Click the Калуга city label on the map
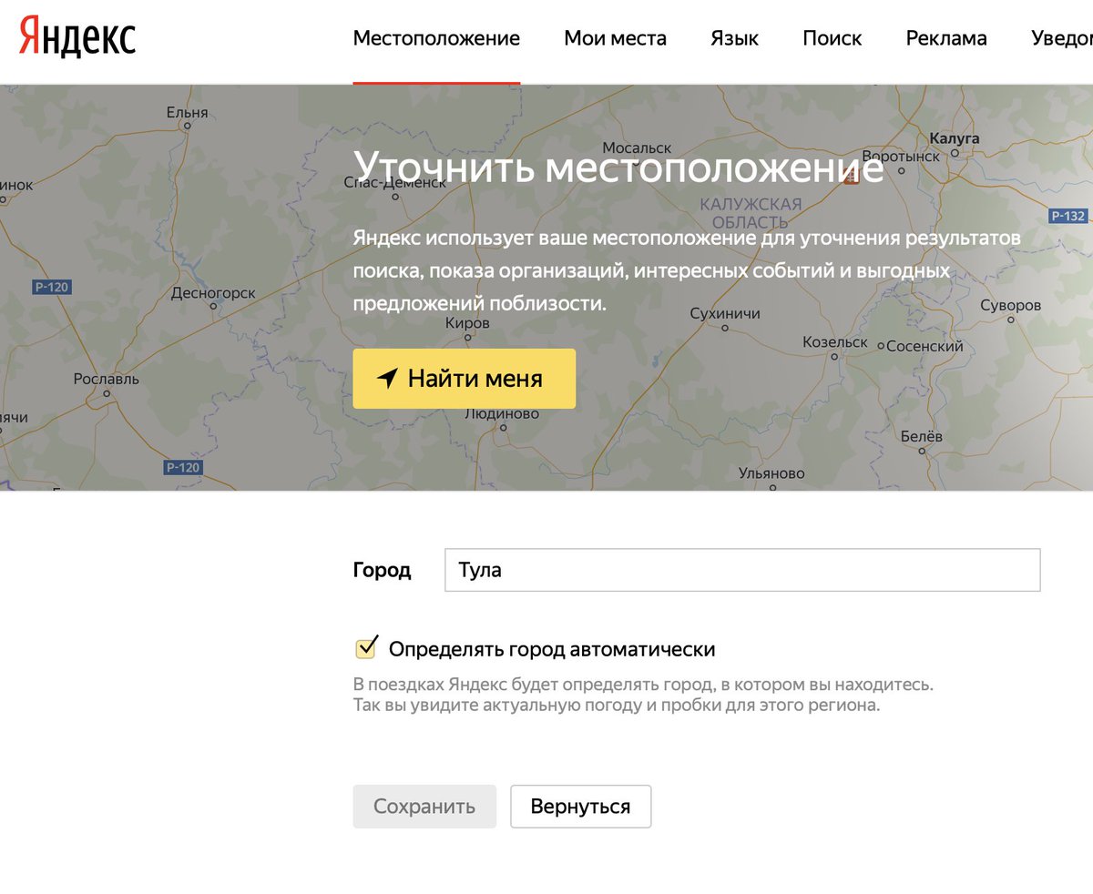The width and height of the screenshot is (1093, 894). pos(954,138)
